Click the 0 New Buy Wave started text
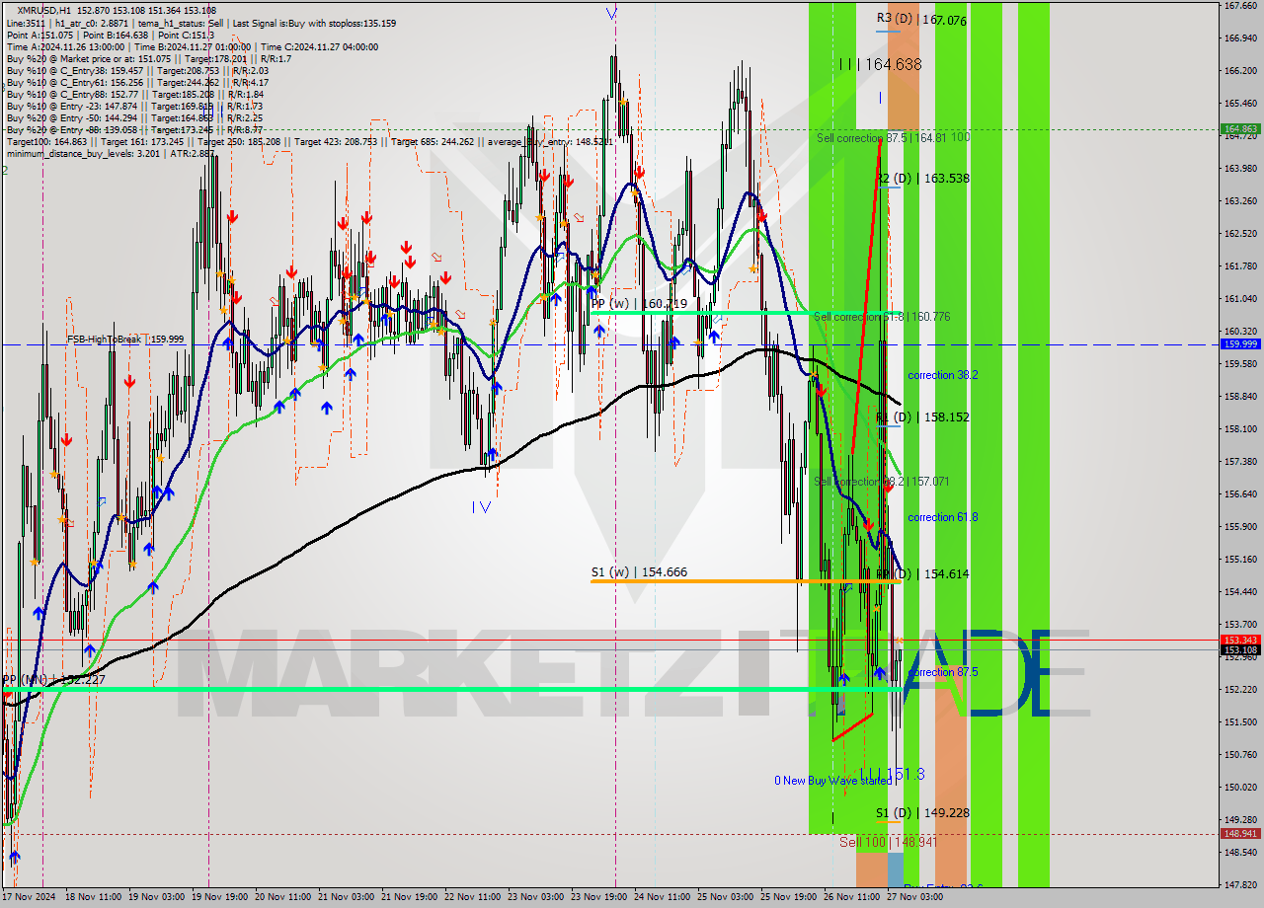 click(x=832, y=781)
